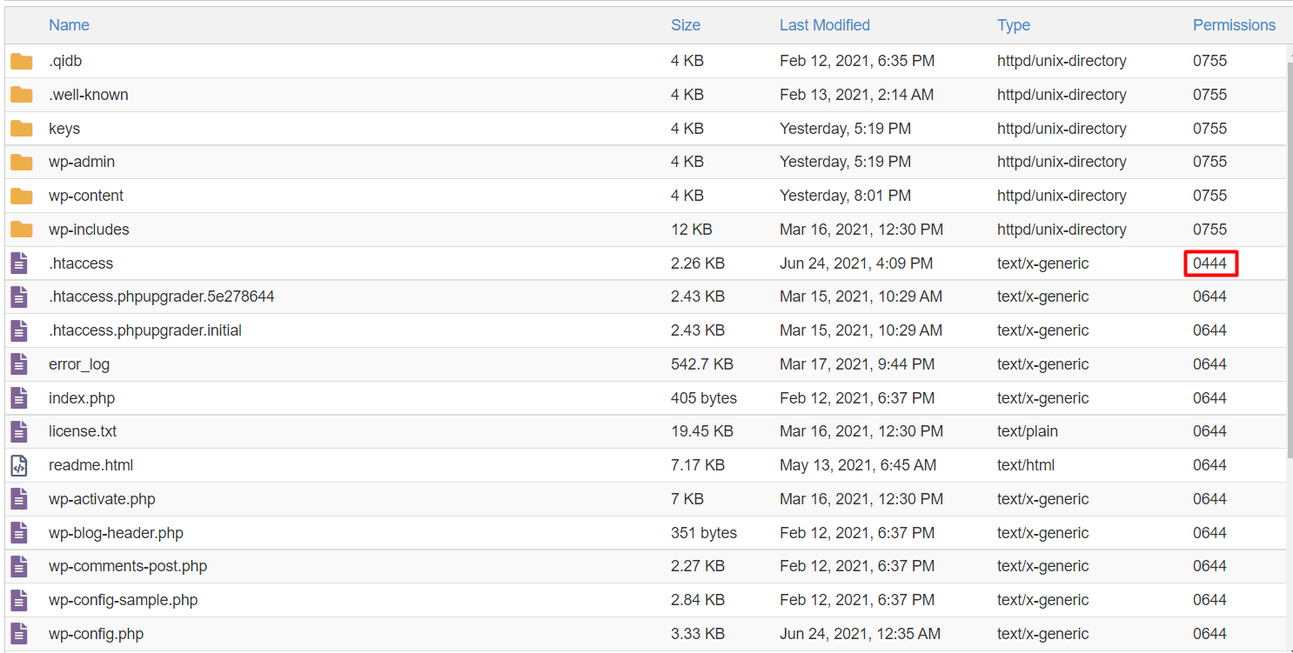Sort files by Name column header
The width and height of the screenshot is (1293, 653).
tap(69, 25)
